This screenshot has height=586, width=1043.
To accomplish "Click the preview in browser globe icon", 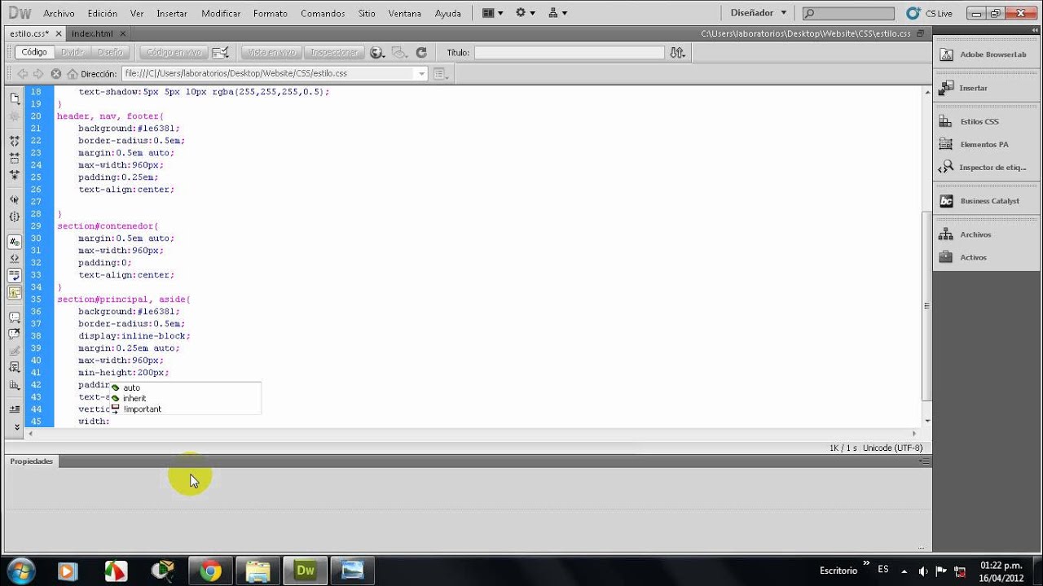I will pos(377,52).
